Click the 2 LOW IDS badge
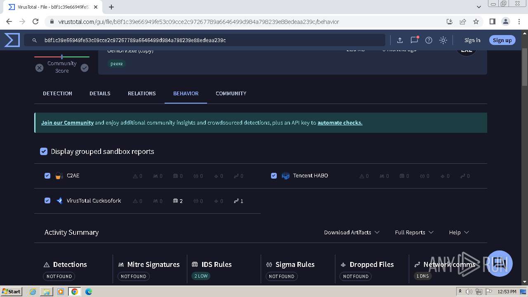This screenshot has height=297, width=528. click(201, 276)
